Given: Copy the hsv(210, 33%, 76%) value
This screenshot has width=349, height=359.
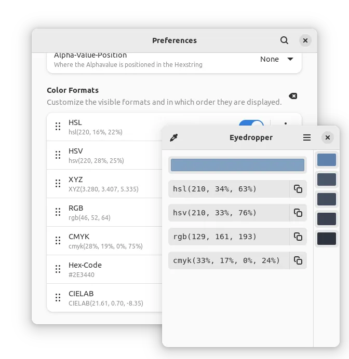Looking at the screenshot, I should pos(298,213).
